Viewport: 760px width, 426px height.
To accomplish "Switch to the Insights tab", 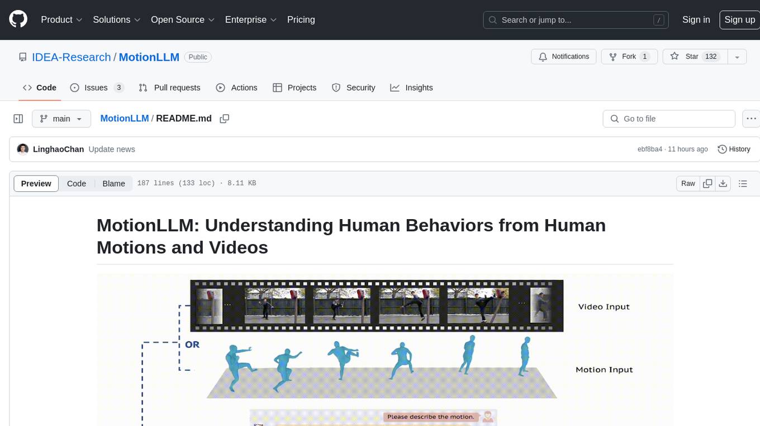I will coord(411,88).
